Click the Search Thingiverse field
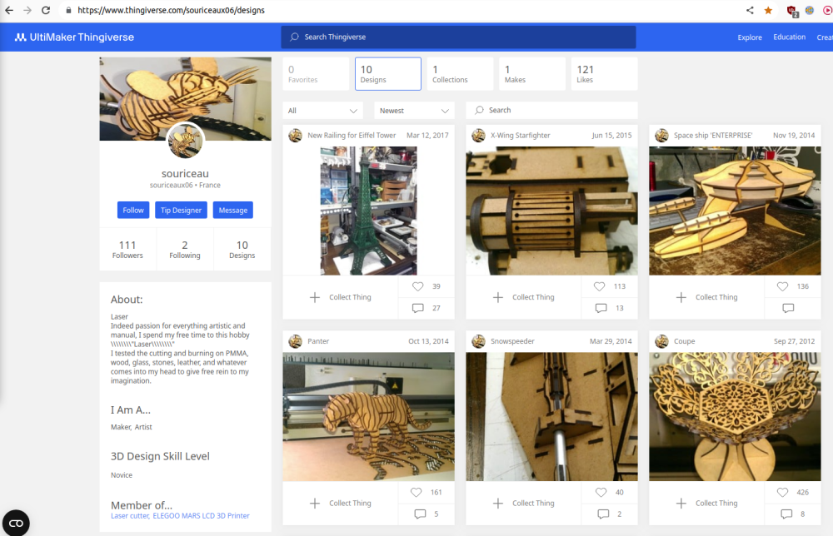833x536 pixels. 458,37
